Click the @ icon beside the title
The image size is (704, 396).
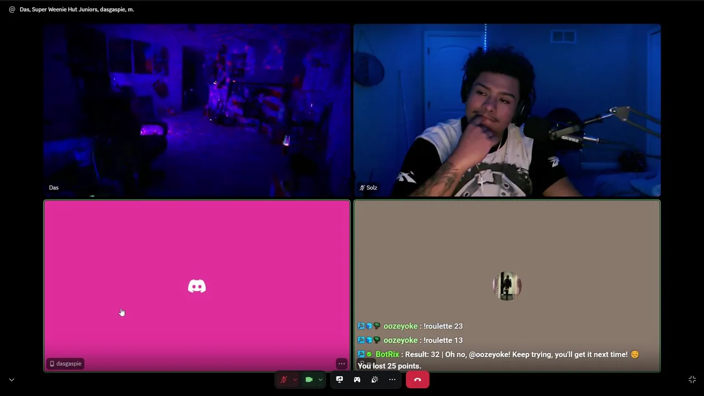coord(12,9)
